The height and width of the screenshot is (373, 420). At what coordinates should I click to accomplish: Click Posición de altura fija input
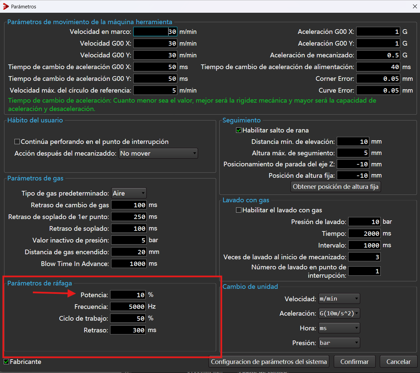coord(353,175)
